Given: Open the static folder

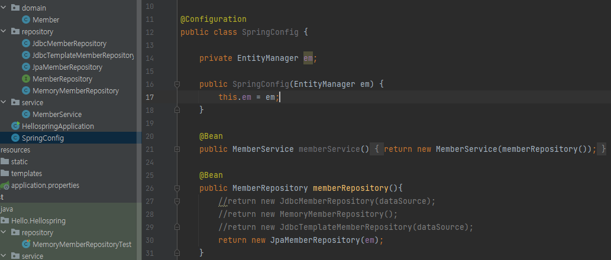Looking at the screenshot, I should pyautogui.click(x=19, y=162).
